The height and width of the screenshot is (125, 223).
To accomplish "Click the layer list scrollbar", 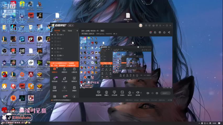I will [x=79, y=47].
